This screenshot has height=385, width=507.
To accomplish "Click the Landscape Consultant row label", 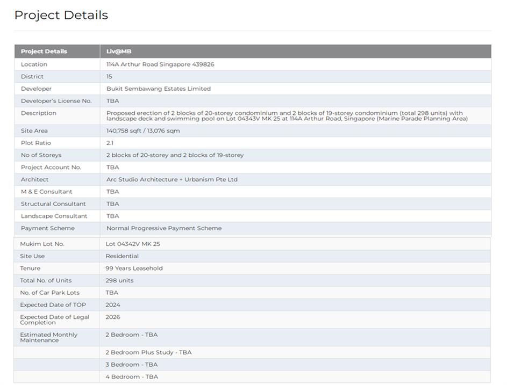I will point(54,216).
